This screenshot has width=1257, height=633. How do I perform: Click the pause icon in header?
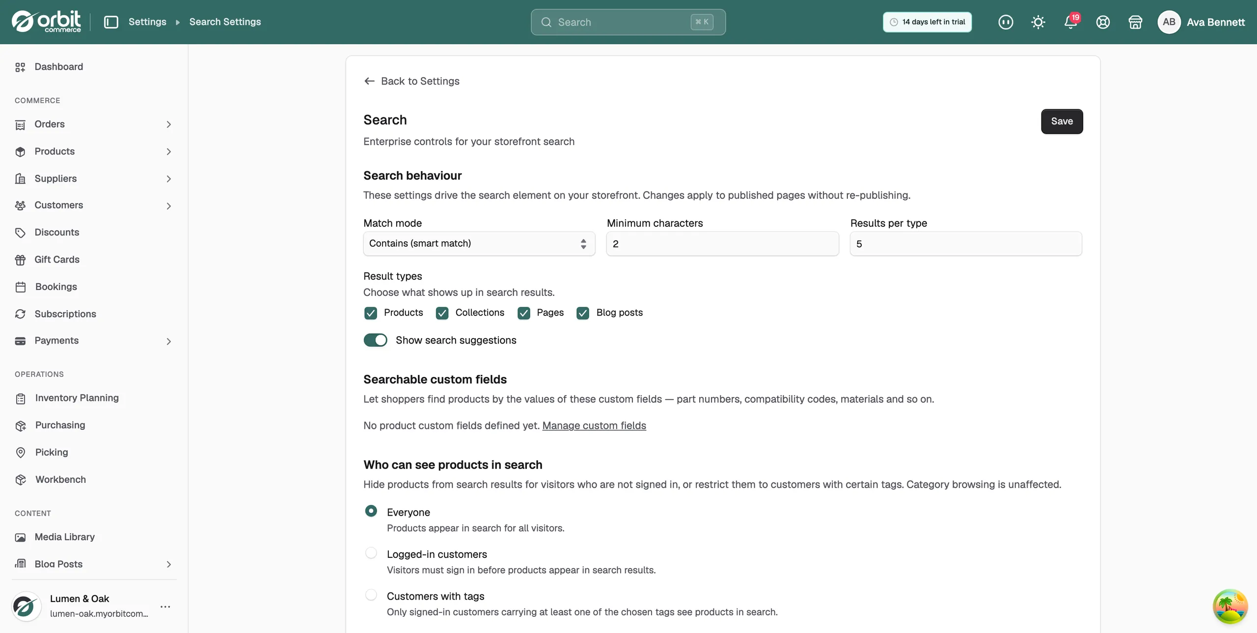coord(1006,22)
